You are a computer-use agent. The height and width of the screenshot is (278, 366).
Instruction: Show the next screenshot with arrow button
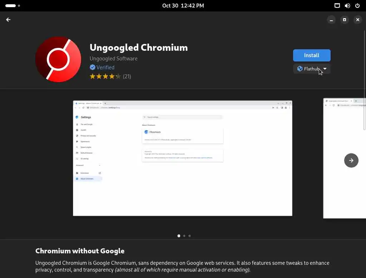(351, 160)
